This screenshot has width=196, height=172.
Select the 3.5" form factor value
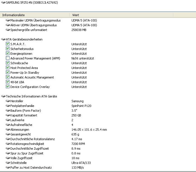point(74,111)
